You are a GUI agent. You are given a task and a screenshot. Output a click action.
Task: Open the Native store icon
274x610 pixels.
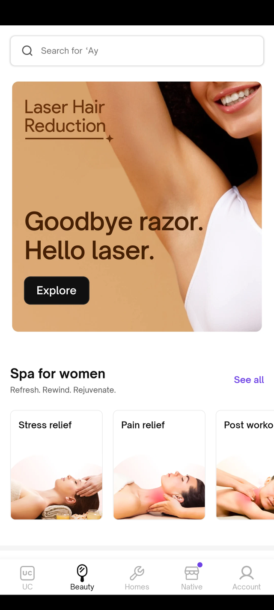pos(192,573)
